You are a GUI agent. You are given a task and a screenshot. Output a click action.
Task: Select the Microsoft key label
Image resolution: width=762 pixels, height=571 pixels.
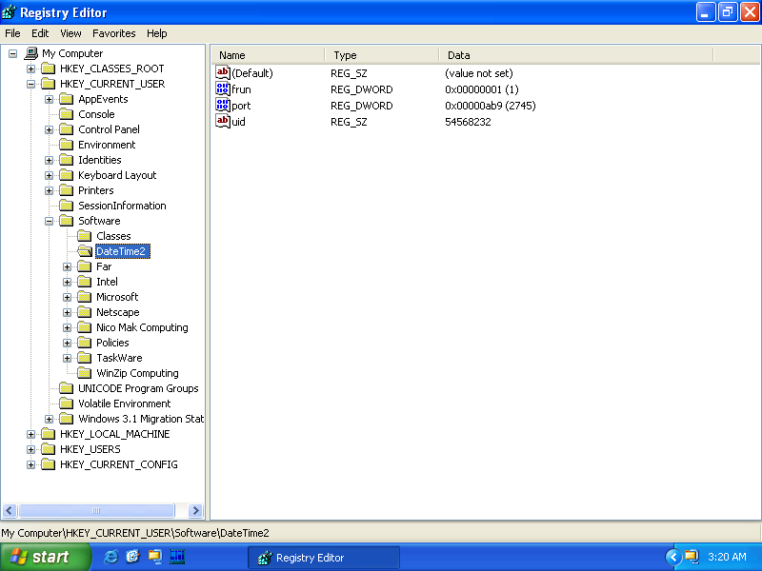(x=117, y=297)
